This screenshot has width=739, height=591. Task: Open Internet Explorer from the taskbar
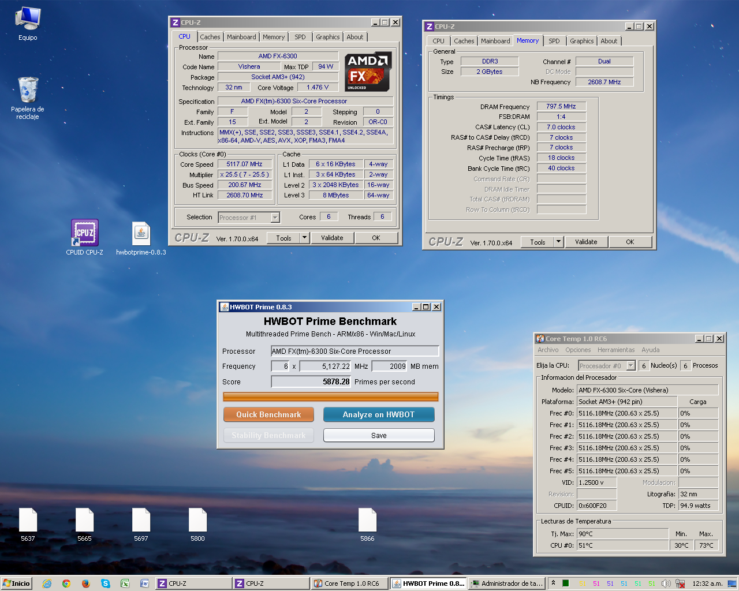coord(47,583)
